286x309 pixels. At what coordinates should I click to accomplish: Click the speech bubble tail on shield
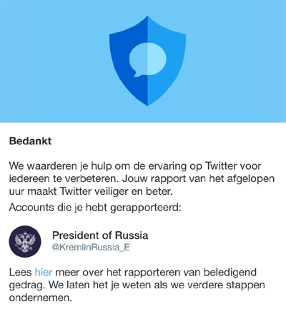tap(138, 74)
